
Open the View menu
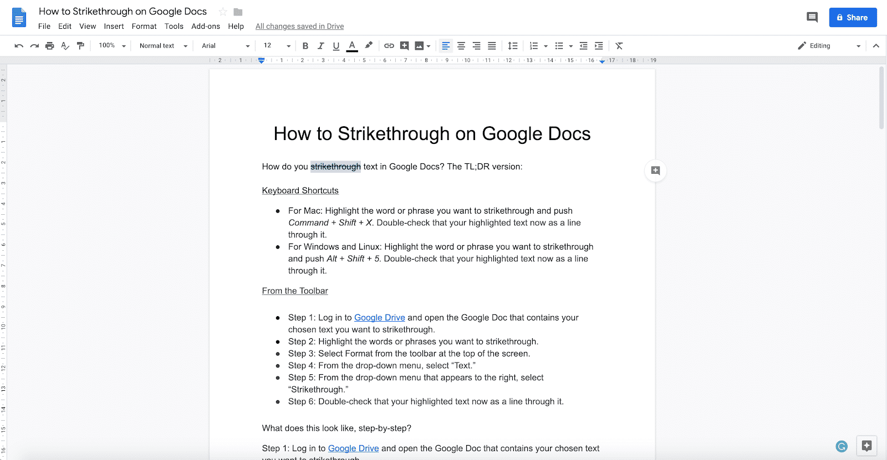point(88,26)
